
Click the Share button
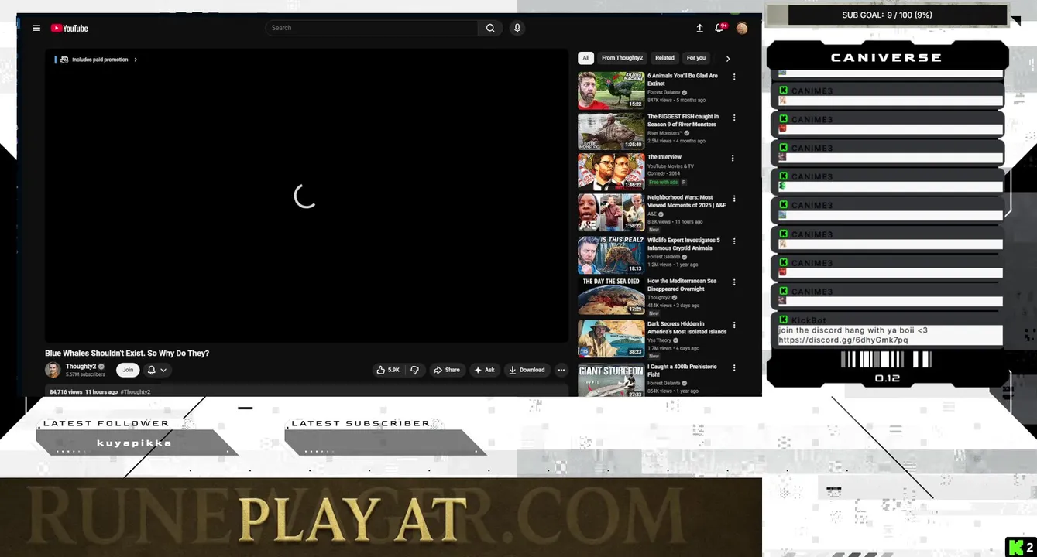[447, 370]
